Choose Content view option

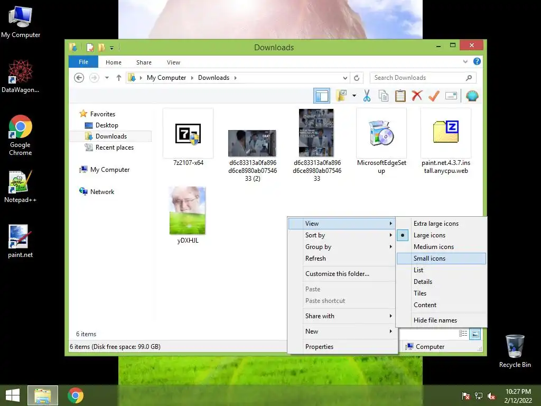tap(441, 305)
